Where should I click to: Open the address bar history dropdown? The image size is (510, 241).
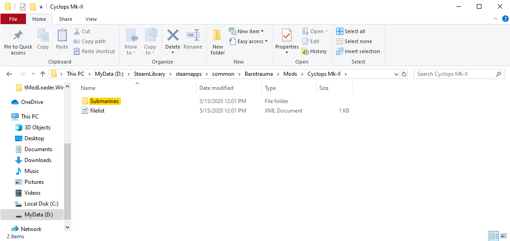tap(396, 74)
